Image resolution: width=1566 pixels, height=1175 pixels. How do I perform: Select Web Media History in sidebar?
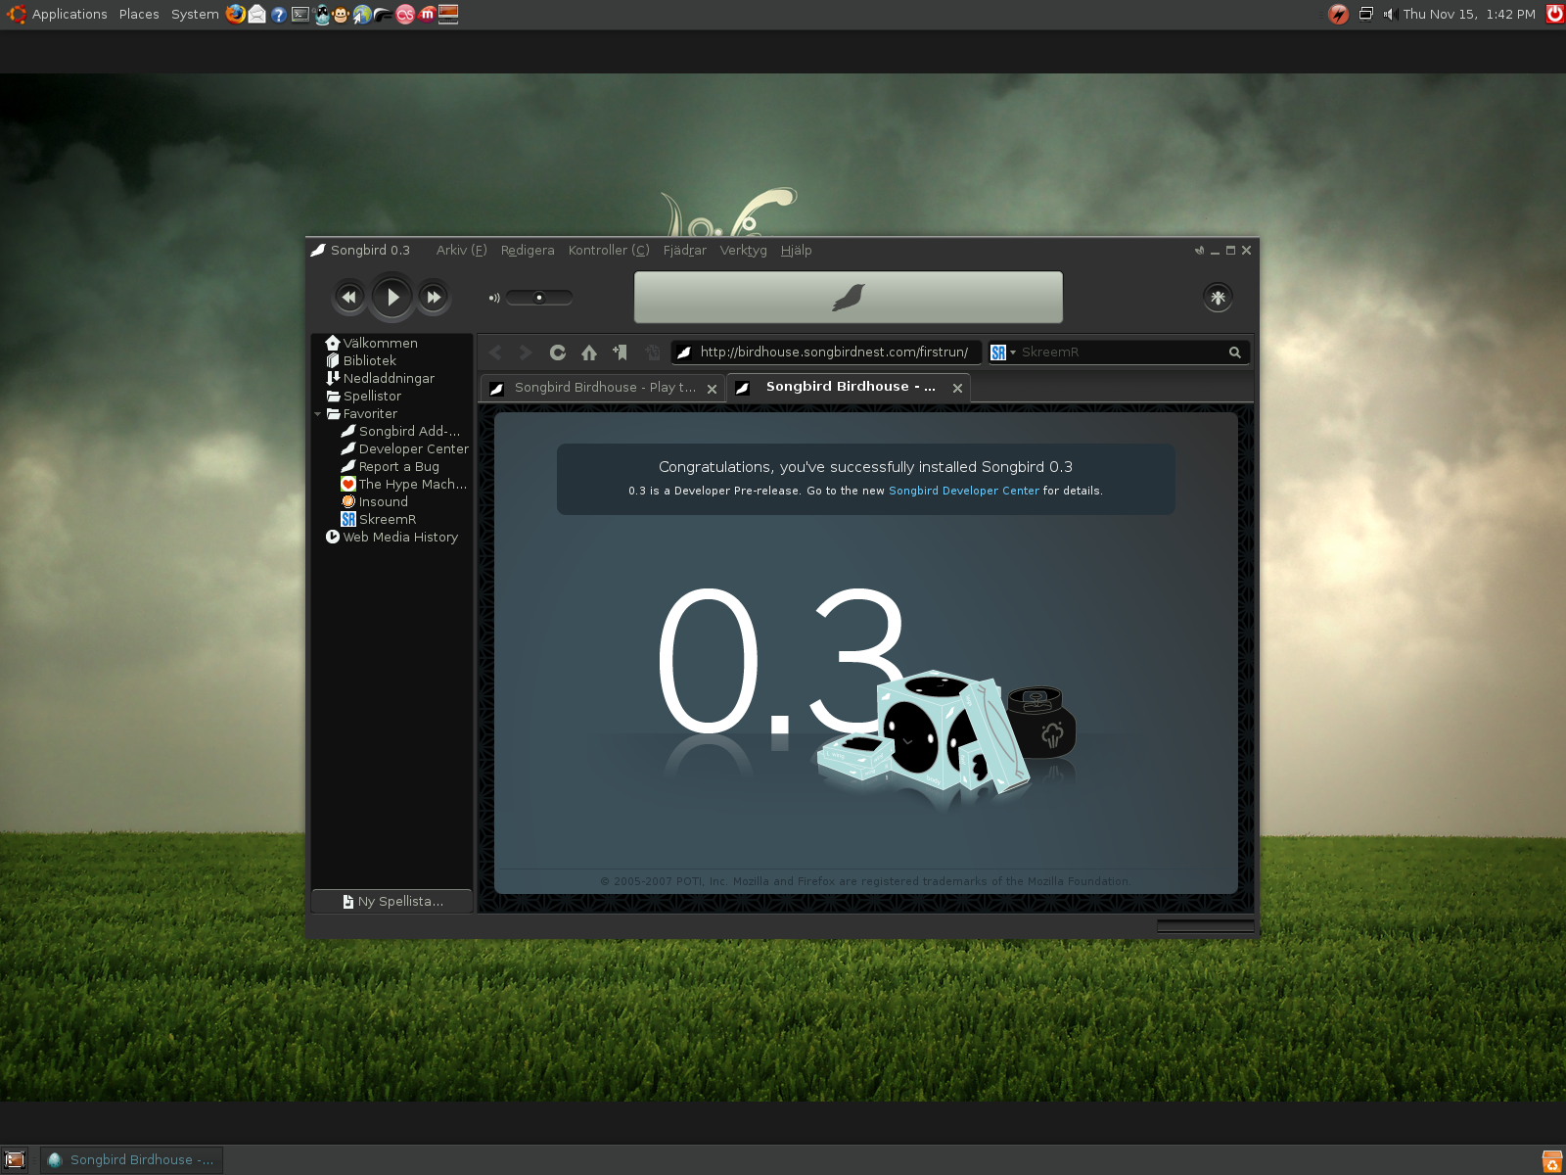click(x=399, y=538)
